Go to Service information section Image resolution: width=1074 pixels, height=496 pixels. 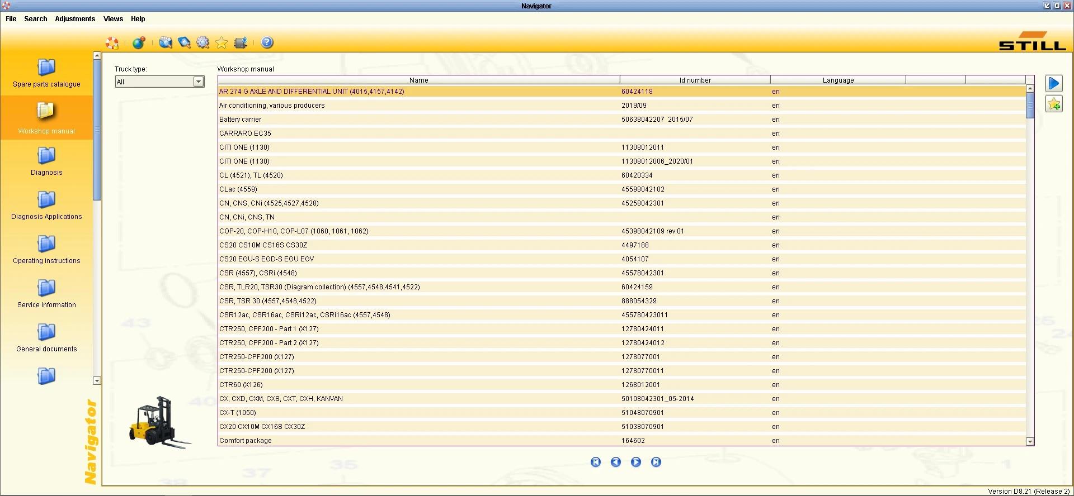(x=46, y=294)
